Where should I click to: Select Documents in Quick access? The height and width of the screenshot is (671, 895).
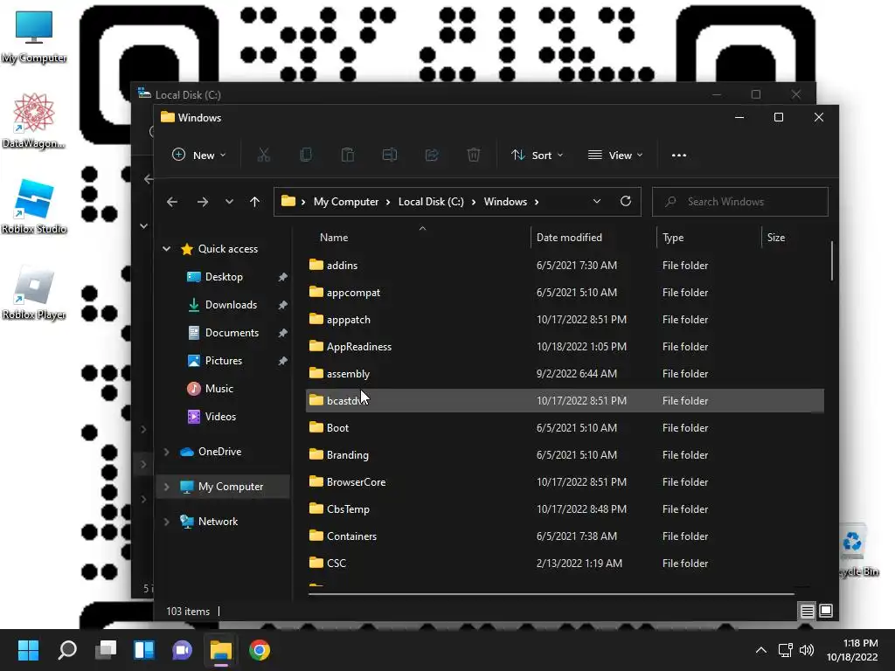[232, 333]
